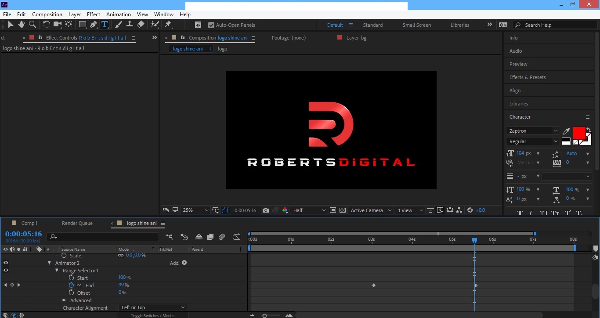Screen dimensions: 600x318
Task: Click the Toggle Switches / Modes button
Action: click(x=152, y=315)
